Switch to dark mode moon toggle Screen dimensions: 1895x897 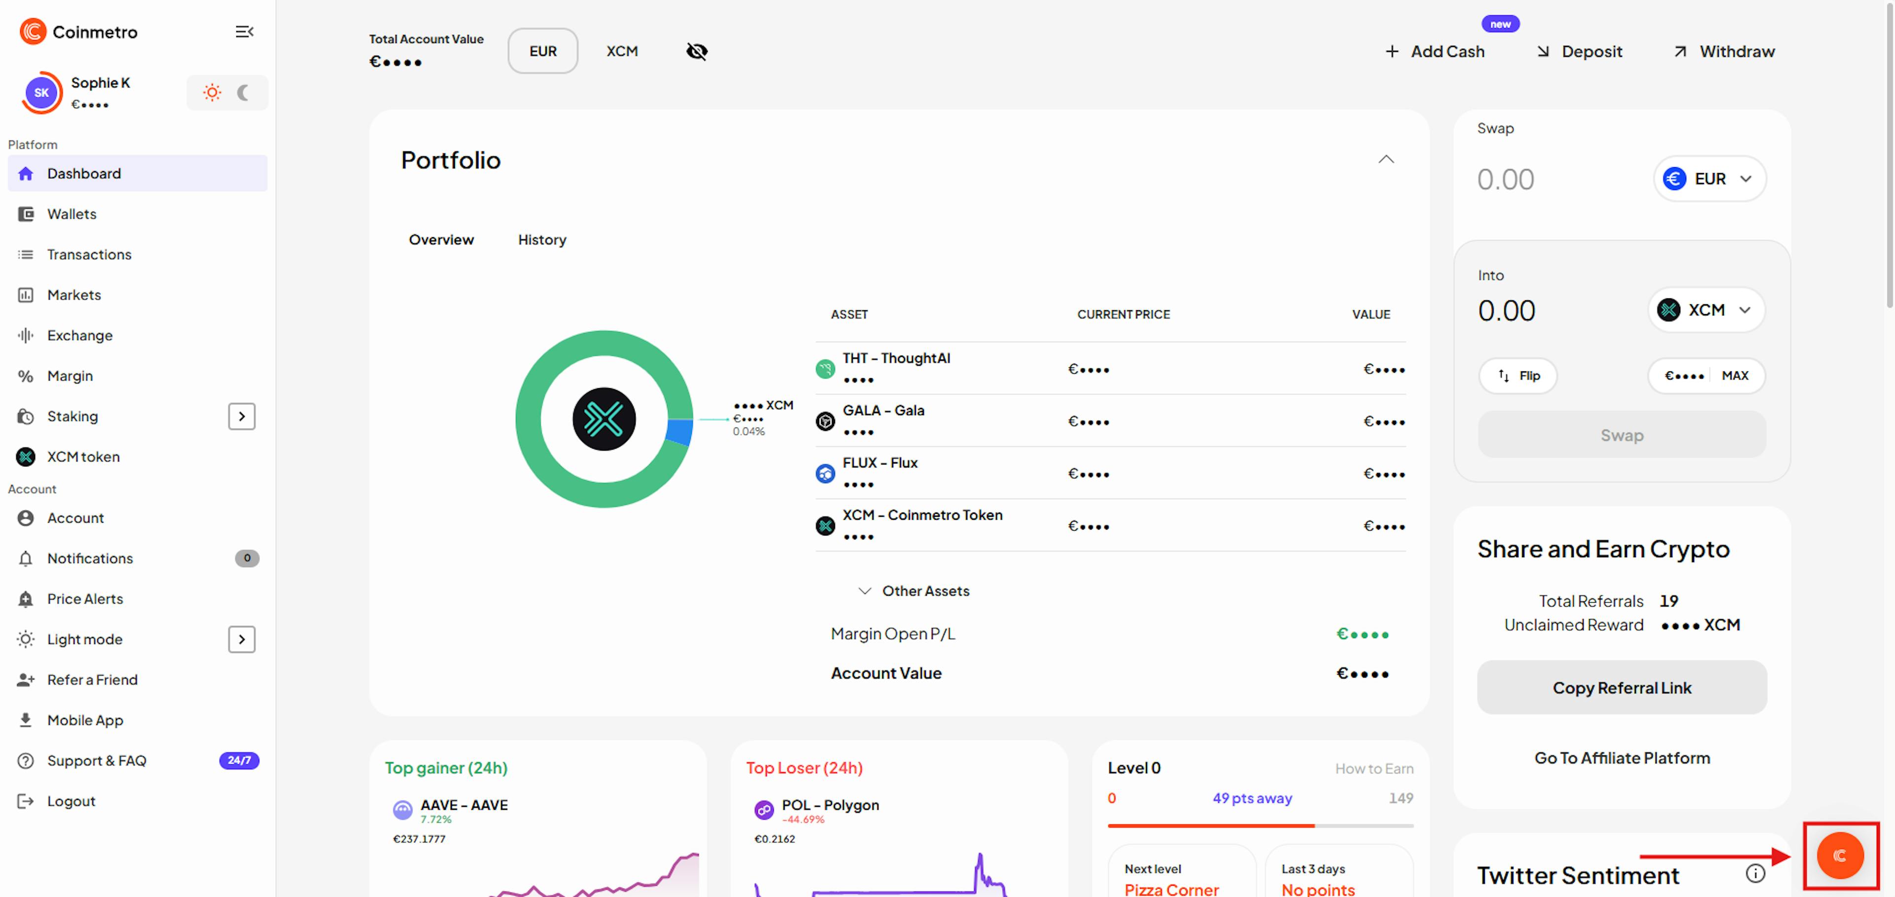pos(243,93)
